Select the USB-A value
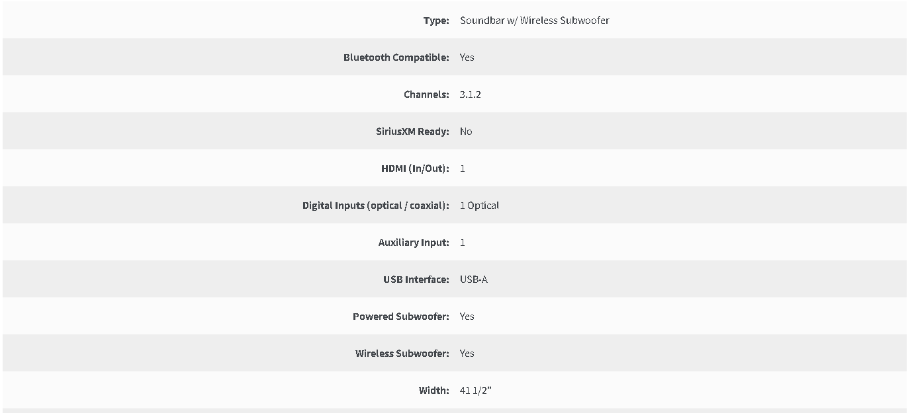 [474, 280]
